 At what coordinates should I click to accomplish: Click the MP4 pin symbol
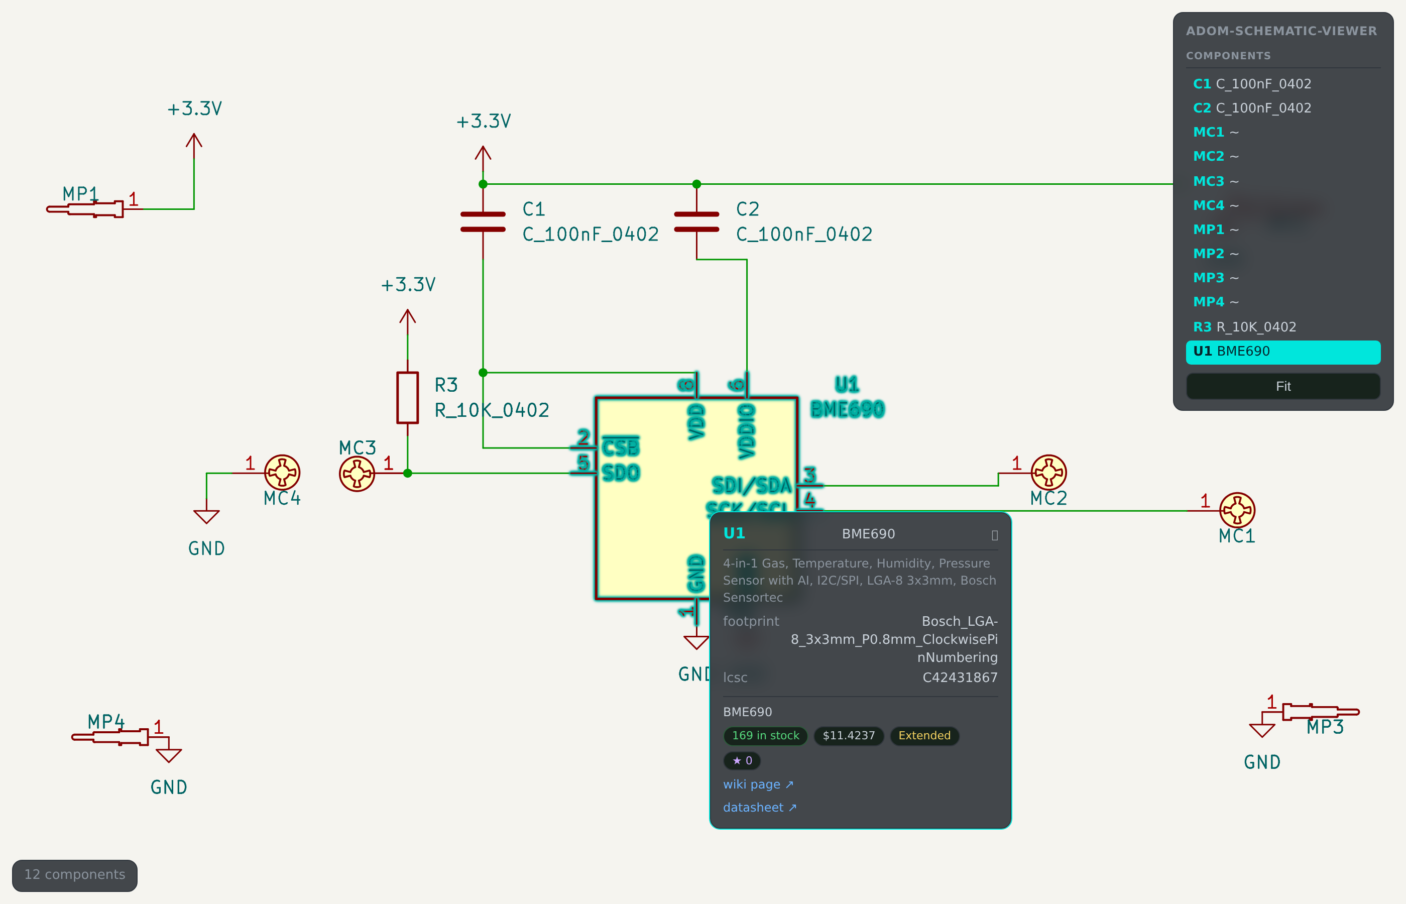coord(110,737)
